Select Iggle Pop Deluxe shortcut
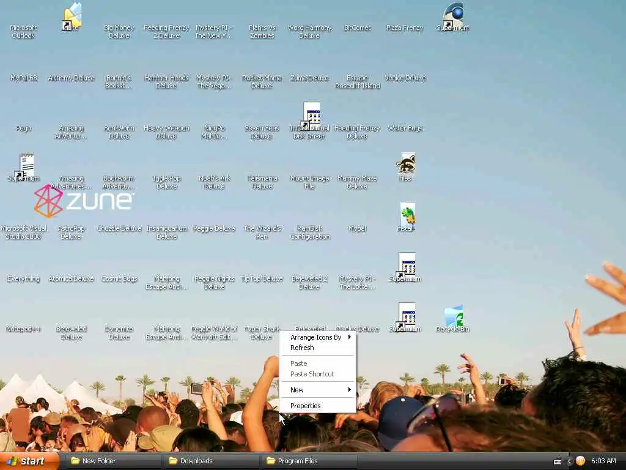Viewport: 626px width, 470px height. point(166,182)
